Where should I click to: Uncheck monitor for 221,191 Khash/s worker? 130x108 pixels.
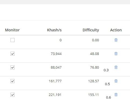[12, 95]
